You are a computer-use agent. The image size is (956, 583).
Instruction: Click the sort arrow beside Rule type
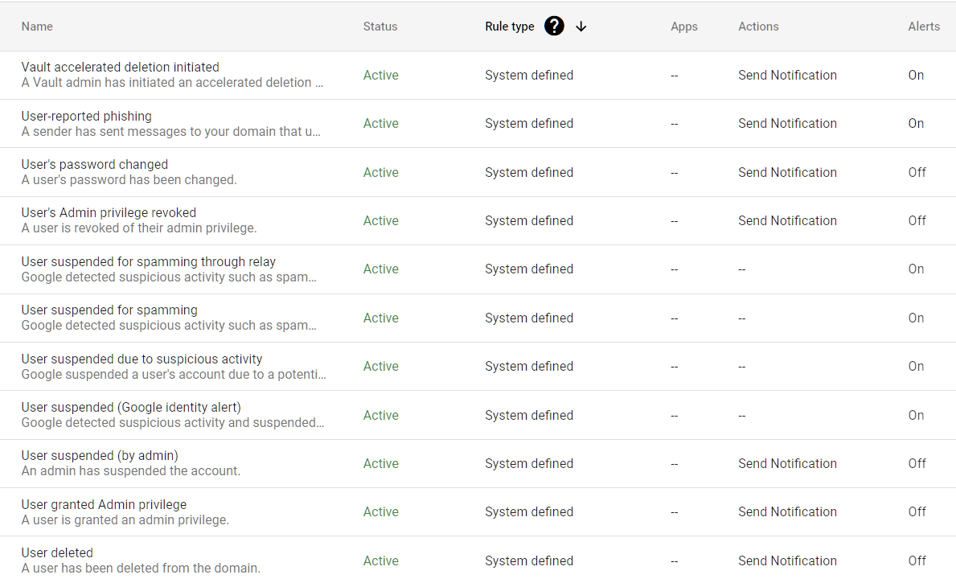pyautogui.click(x=581, y=27)
